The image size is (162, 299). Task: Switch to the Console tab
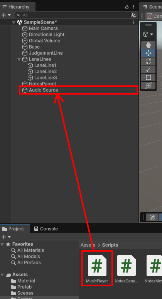[46, 228]
